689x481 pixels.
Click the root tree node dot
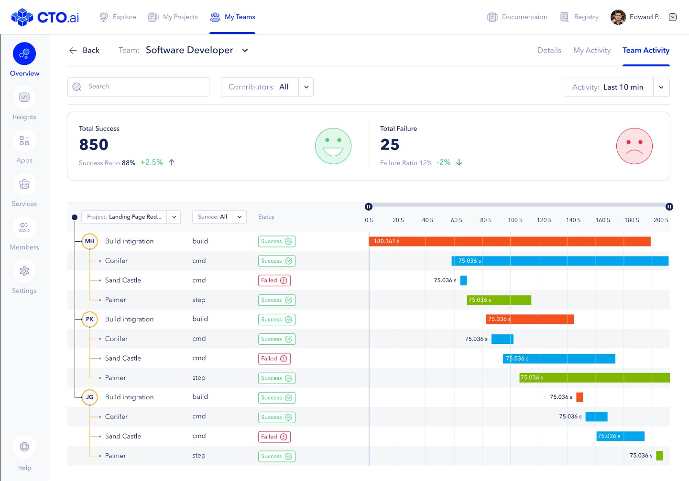tap(75, 217)
